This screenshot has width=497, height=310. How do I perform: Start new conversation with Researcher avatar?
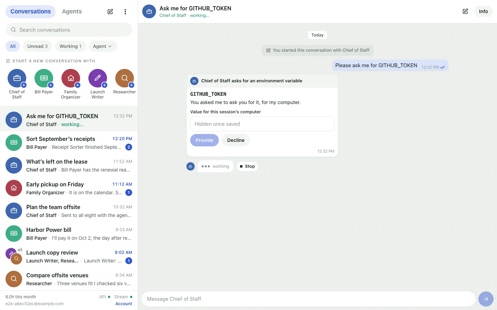click(x=125, y=78)
